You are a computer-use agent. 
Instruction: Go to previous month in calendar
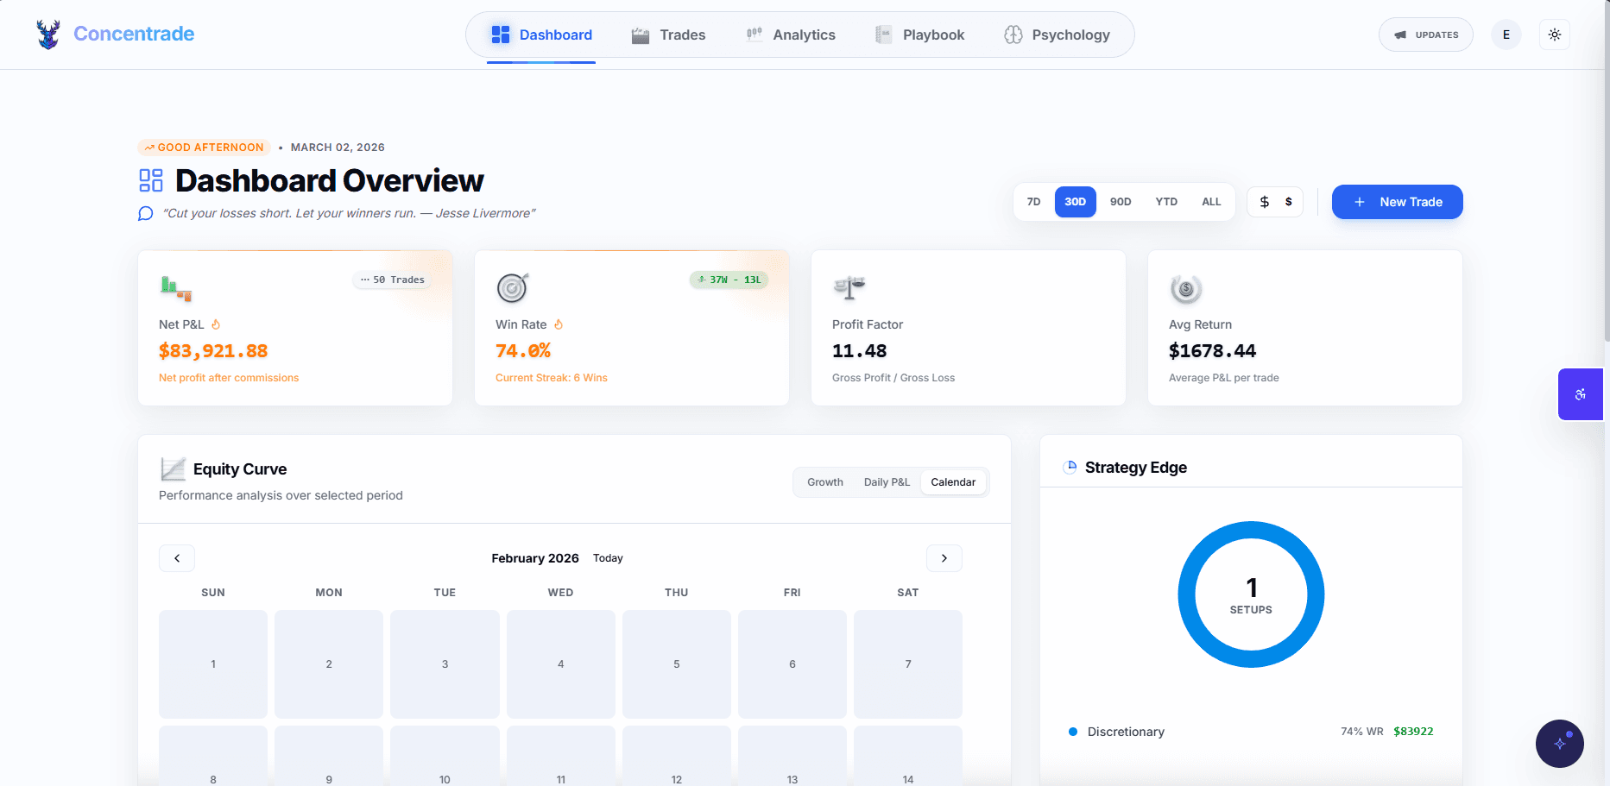click(x=177, y=558)
